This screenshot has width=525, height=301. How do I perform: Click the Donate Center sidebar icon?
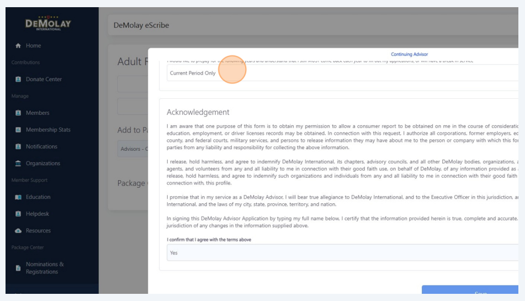(x=18, y=80)
